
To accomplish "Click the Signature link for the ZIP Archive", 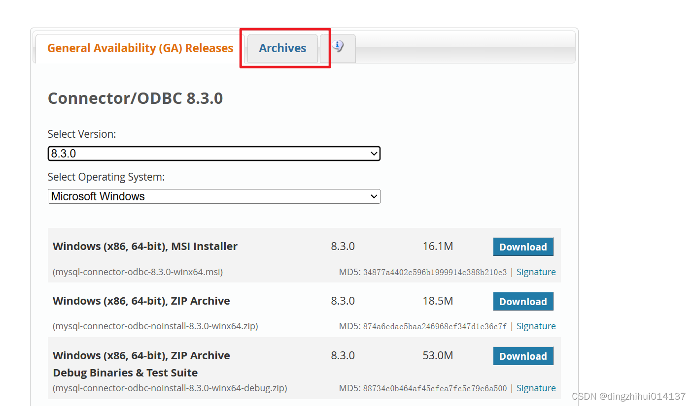I will [536, 326].
